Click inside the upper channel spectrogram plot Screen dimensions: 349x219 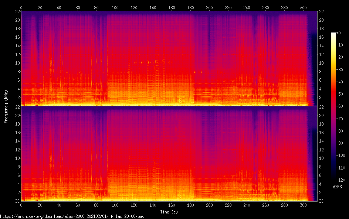[x=169, y=58]
